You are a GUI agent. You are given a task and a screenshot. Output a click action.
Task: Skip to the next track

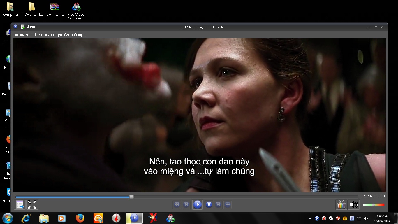218,204
